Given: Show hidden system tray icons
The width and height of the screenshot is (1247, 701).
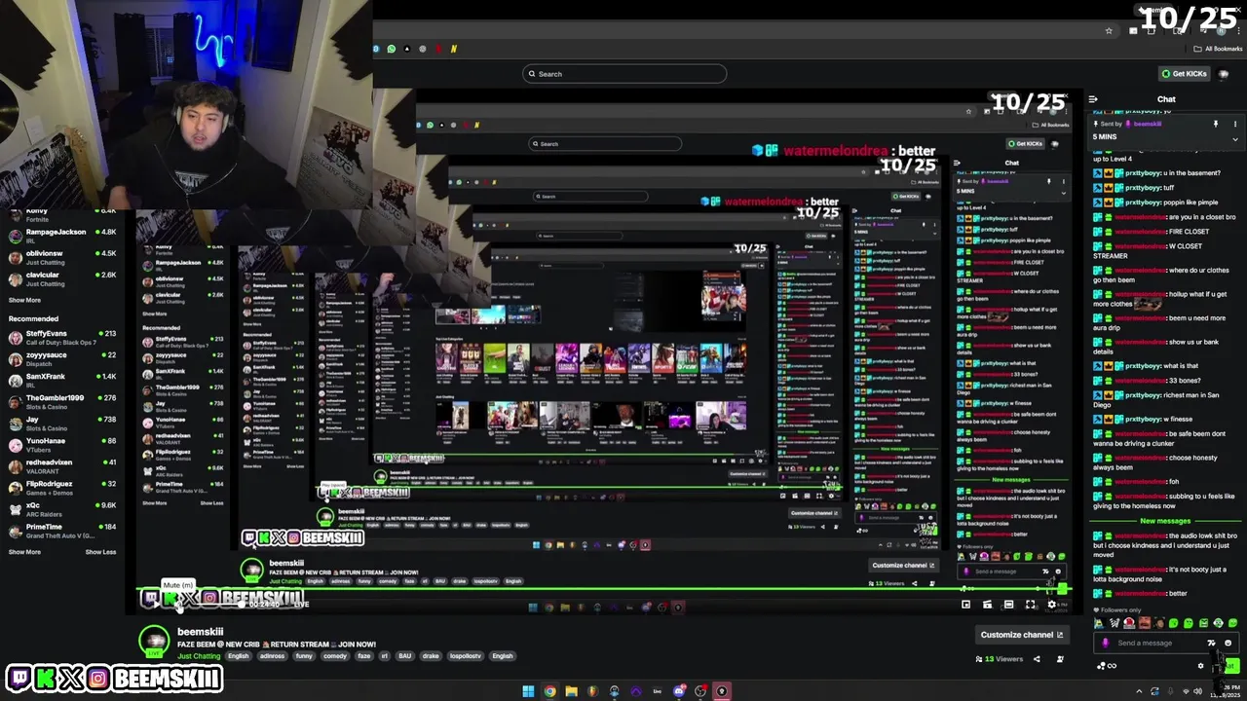Looking at the screenshot, I should click(x=1139, y=691).
